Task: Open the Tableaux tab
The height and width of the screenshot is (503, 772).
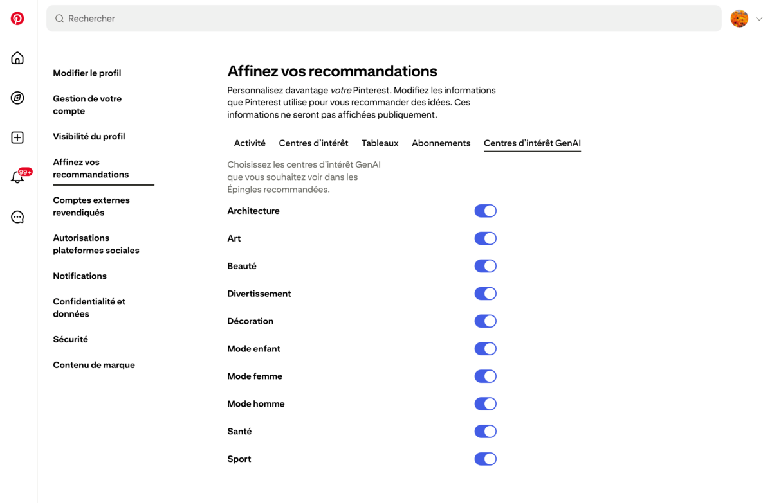Action: [380, 143]
